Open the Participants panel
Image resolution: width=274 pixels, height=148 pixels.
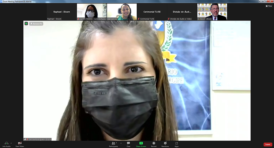[x=113, y=143]
